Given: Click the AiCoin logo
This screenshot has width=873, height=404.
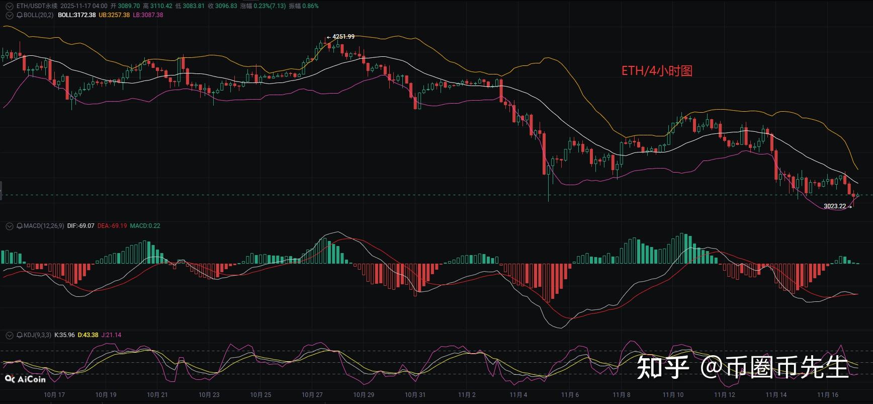Looking at the screenshot, I should pos(25,379).
